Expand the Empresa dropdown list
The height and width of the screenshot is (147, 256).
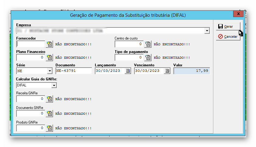point(207,31)
